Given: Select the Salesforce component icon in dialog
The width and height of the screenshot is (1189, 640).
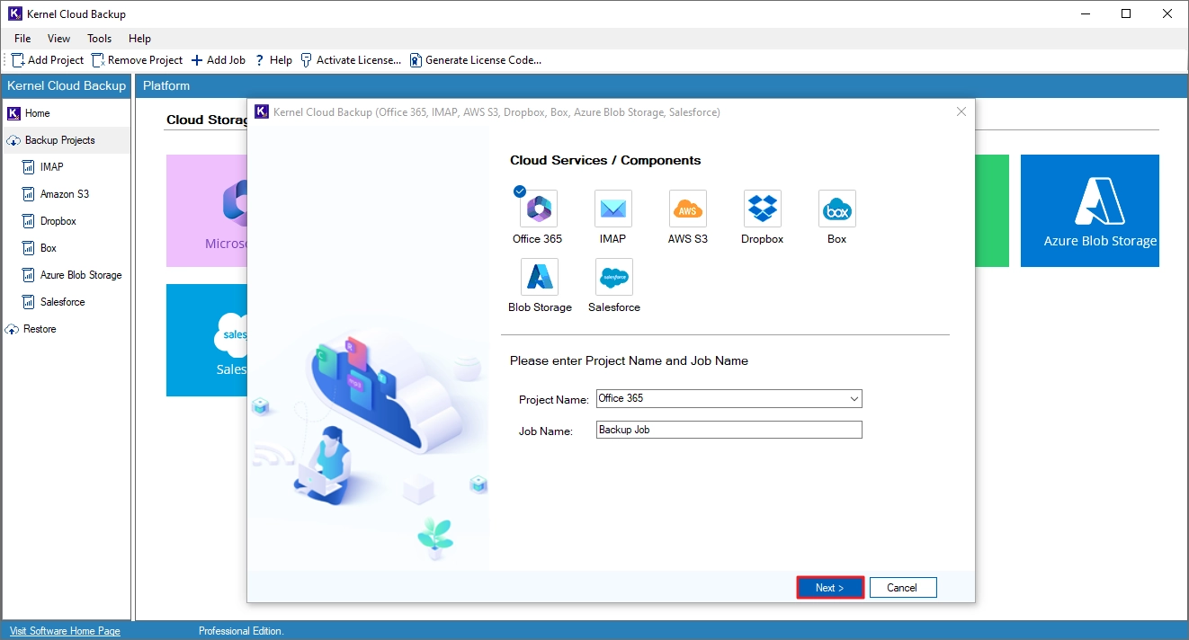Looking at the screenshot, I should (614, 277).
